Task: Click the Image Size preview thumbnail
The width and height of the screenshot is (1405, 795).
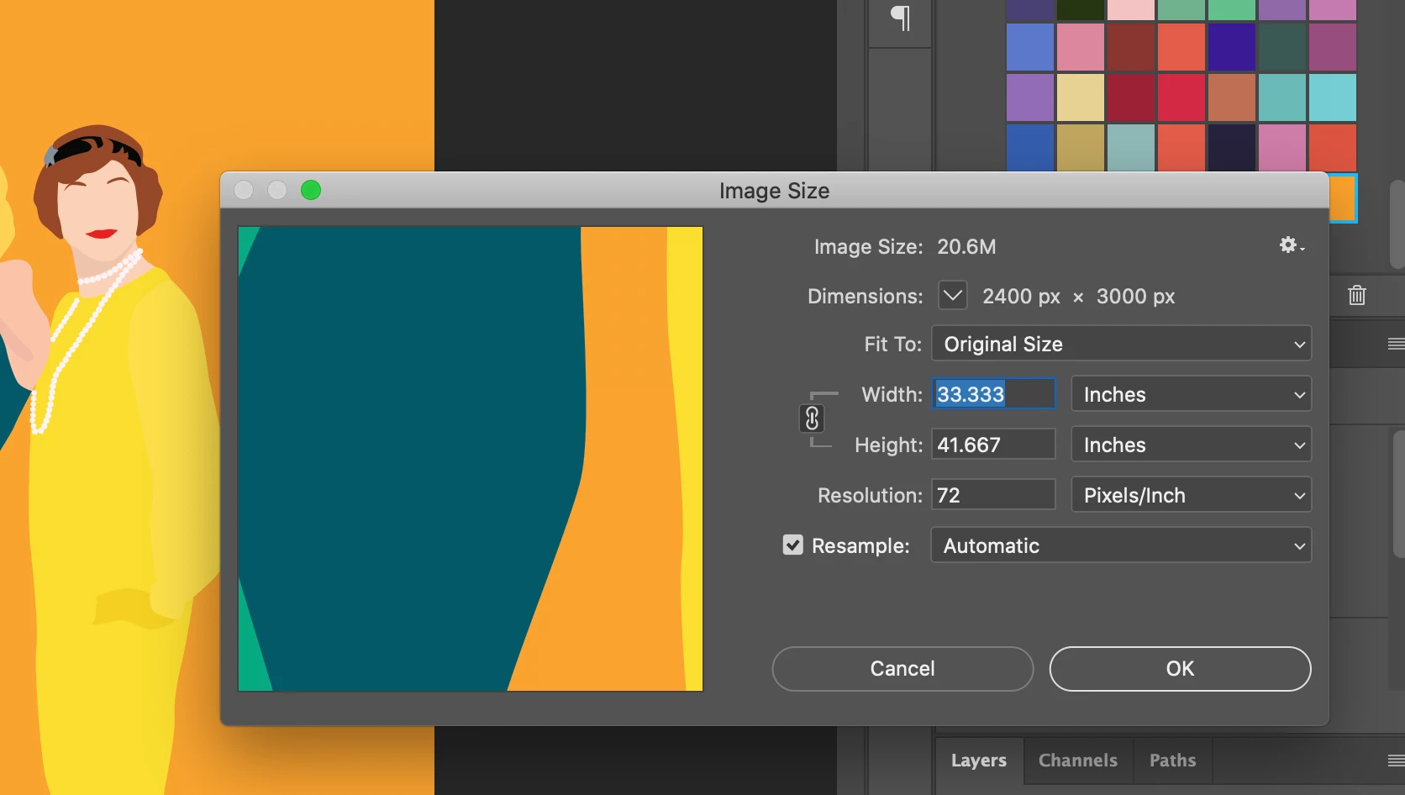Action: tap(471, 459)
